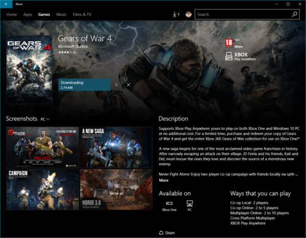306x238 pixels.
Task: Click the search magnifier icon
Action: tap(294, 14)
